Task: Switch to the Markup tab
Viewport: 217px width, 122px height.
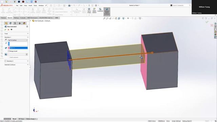Action: point(16,18)
